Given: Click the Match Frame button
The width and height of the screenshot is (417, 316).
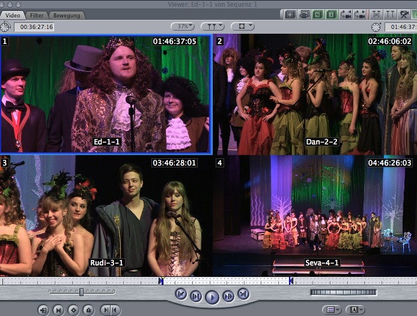Looking at the screenshot, I should point(44,310).
